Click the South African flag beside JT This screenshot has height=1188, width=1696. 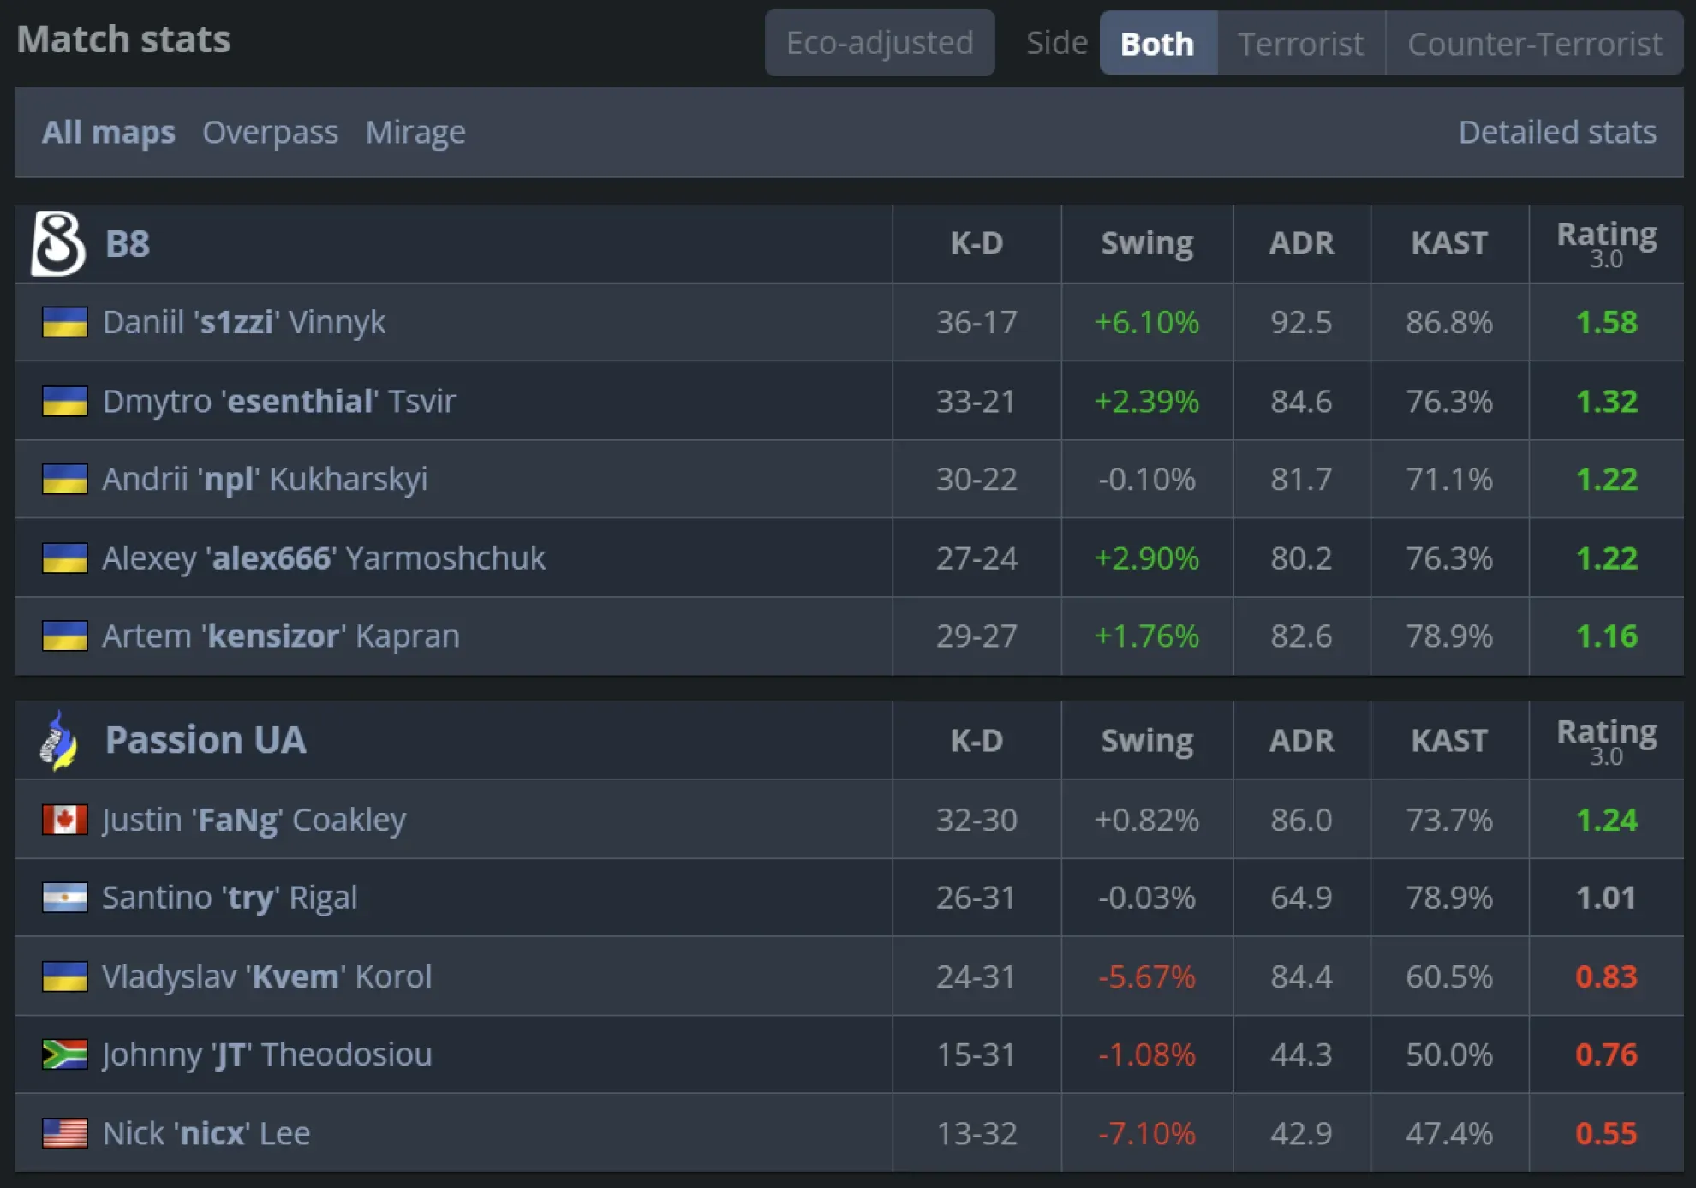[x=65, y=1054]
